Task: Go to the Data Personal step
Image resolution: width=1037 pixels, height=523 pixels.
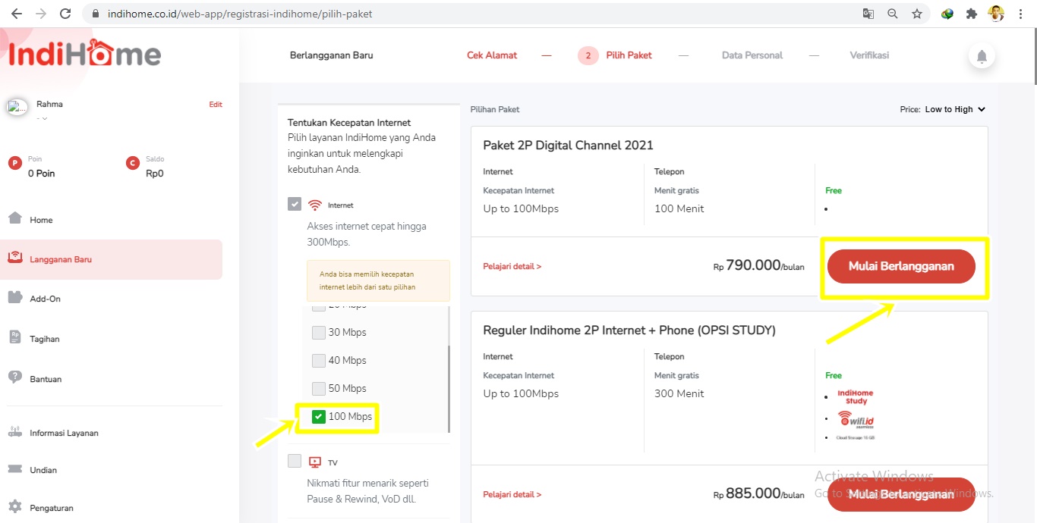Action: 752,55
